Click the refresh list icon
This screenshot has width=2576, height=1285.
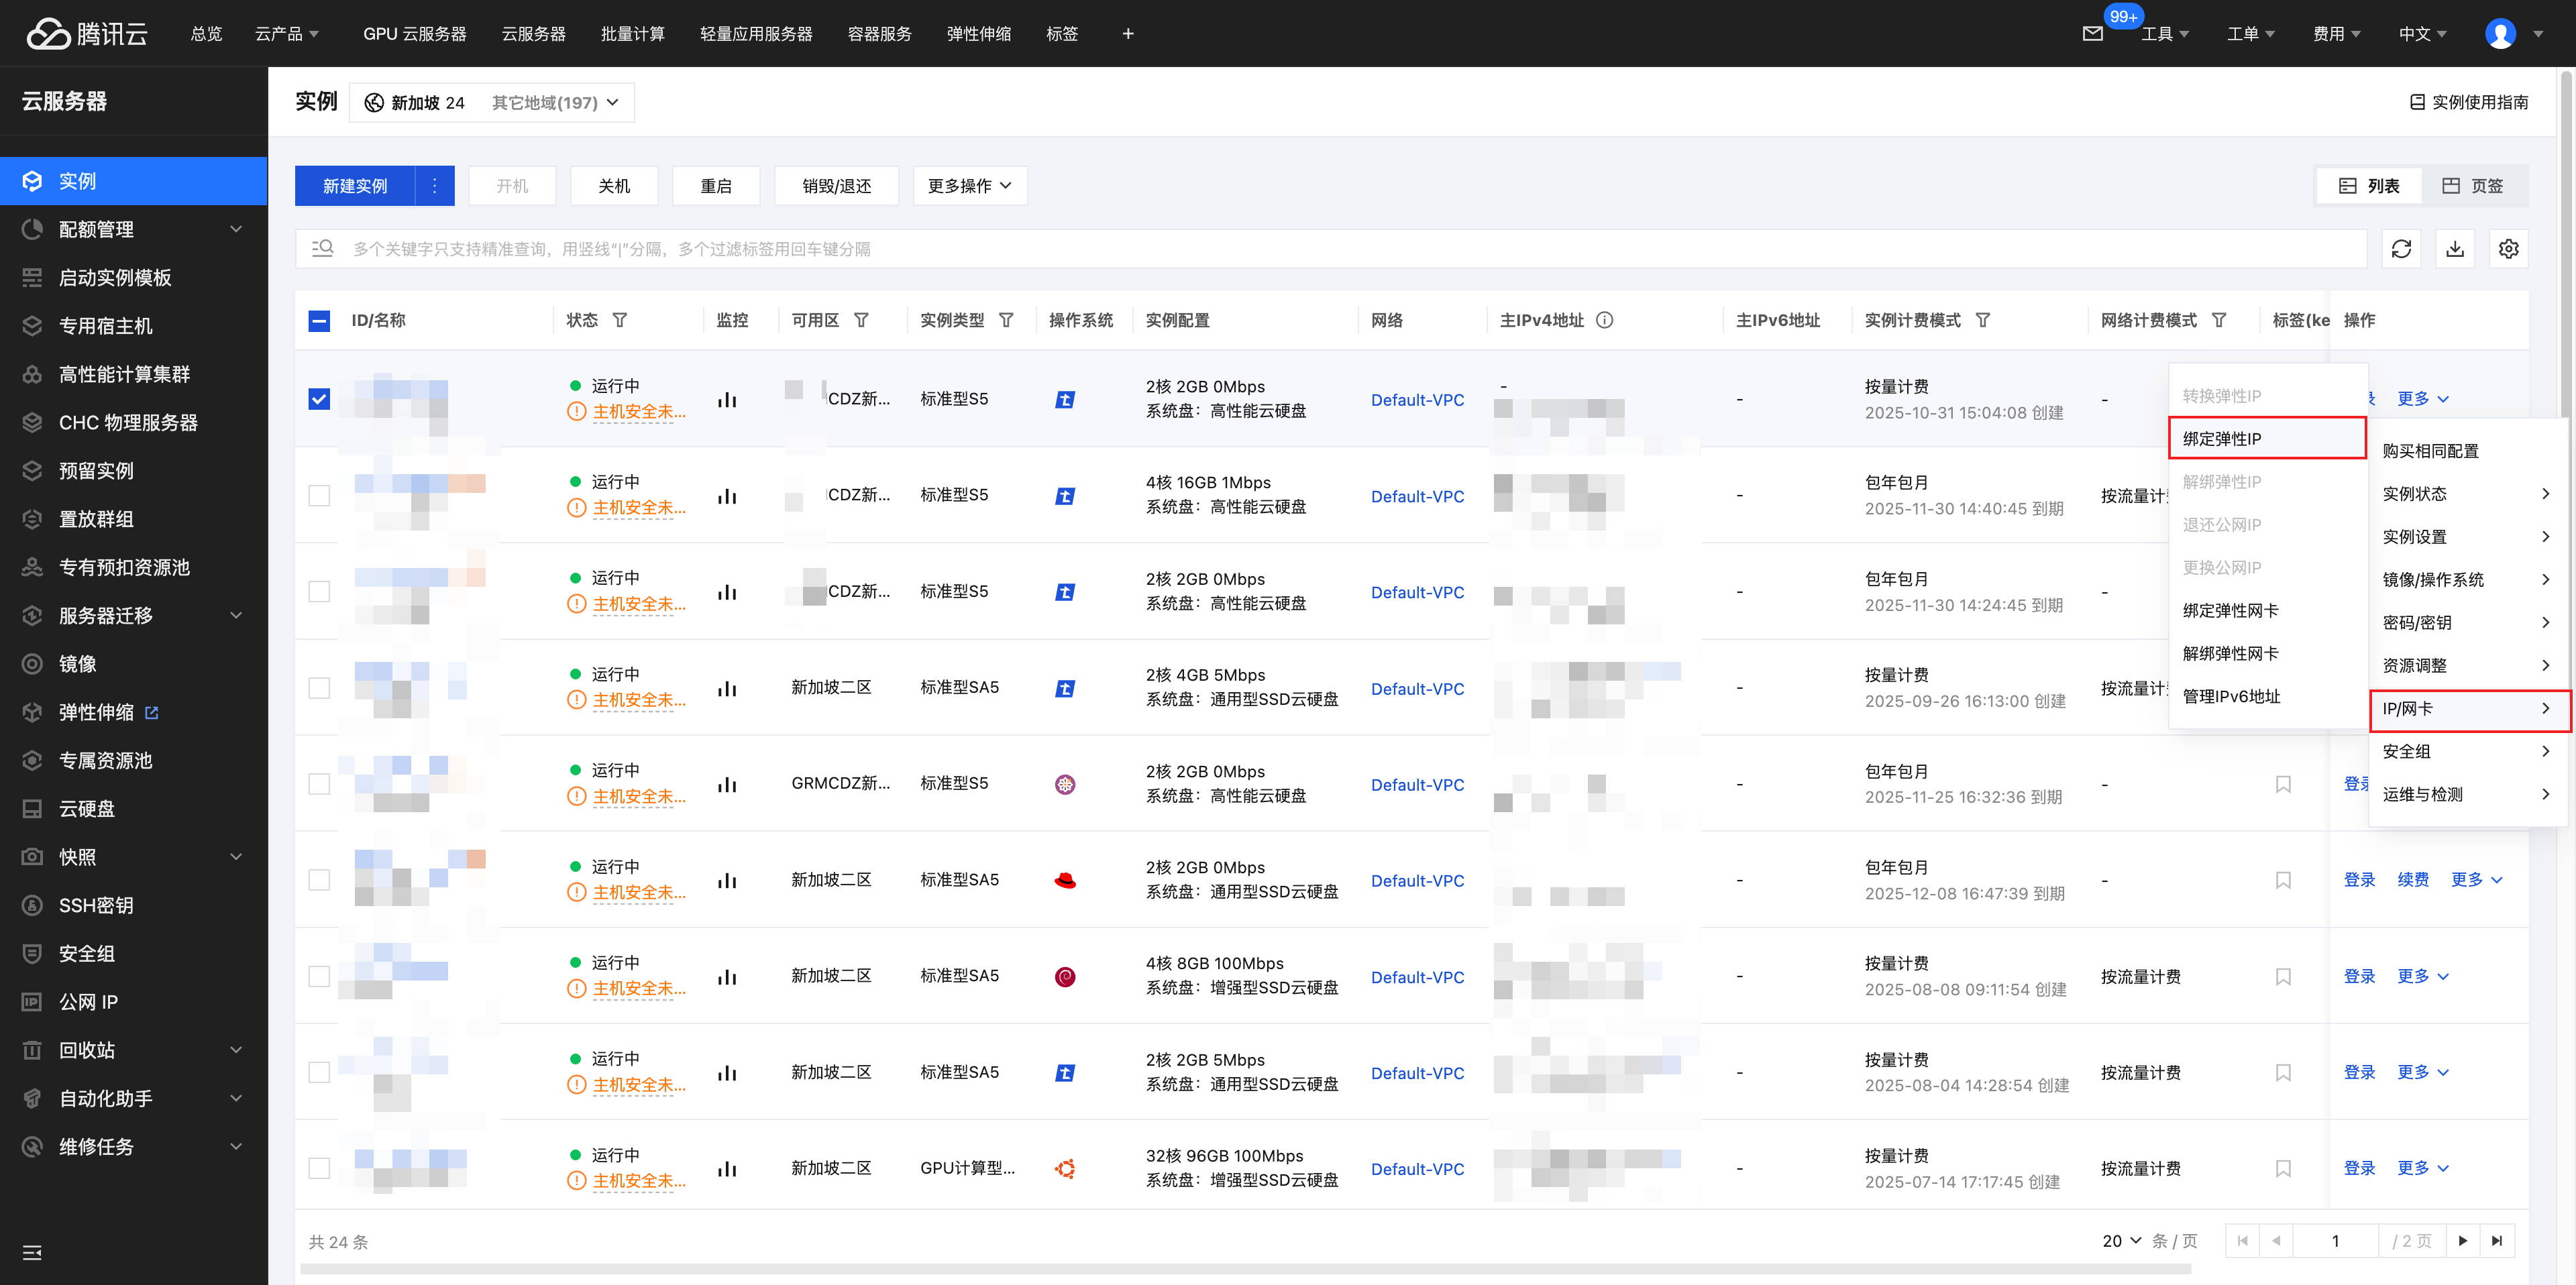tap(2401, 249)
